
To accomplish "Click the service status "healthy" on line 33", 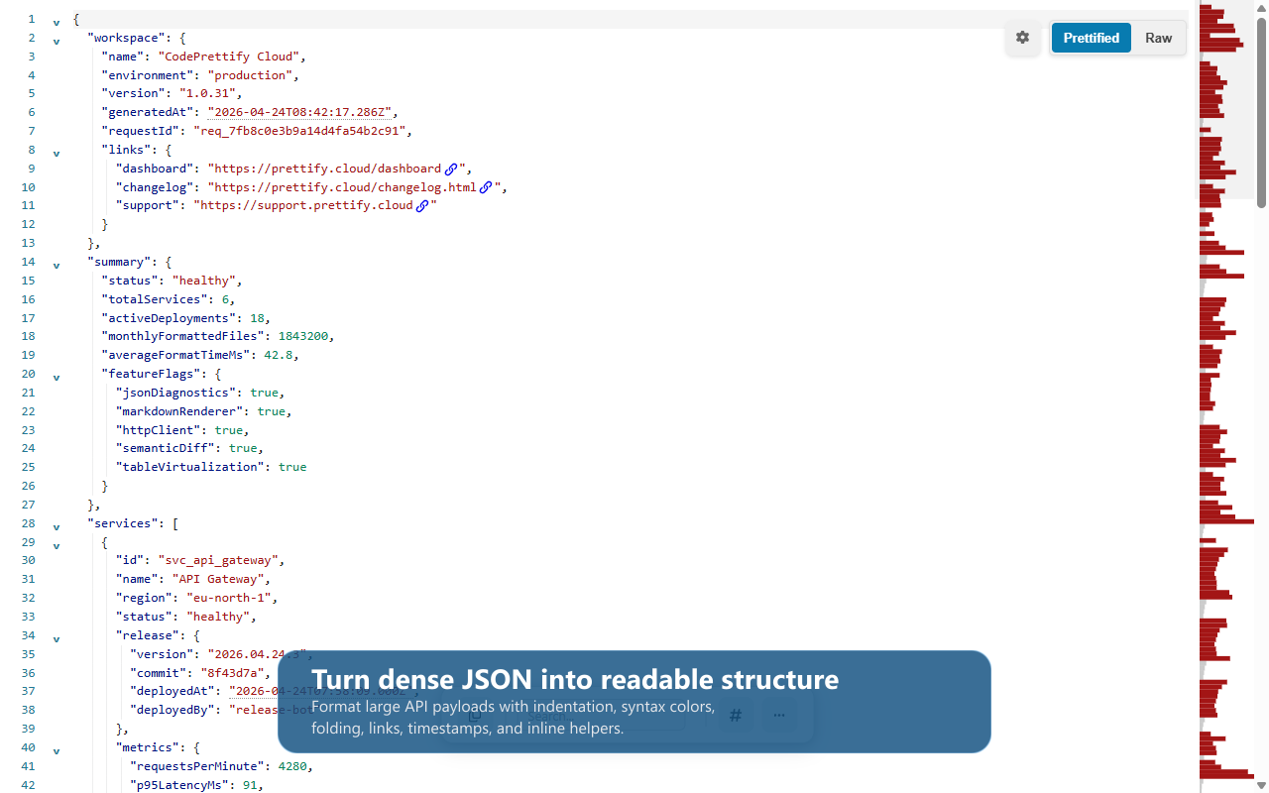I will click(x=217, y=617).
